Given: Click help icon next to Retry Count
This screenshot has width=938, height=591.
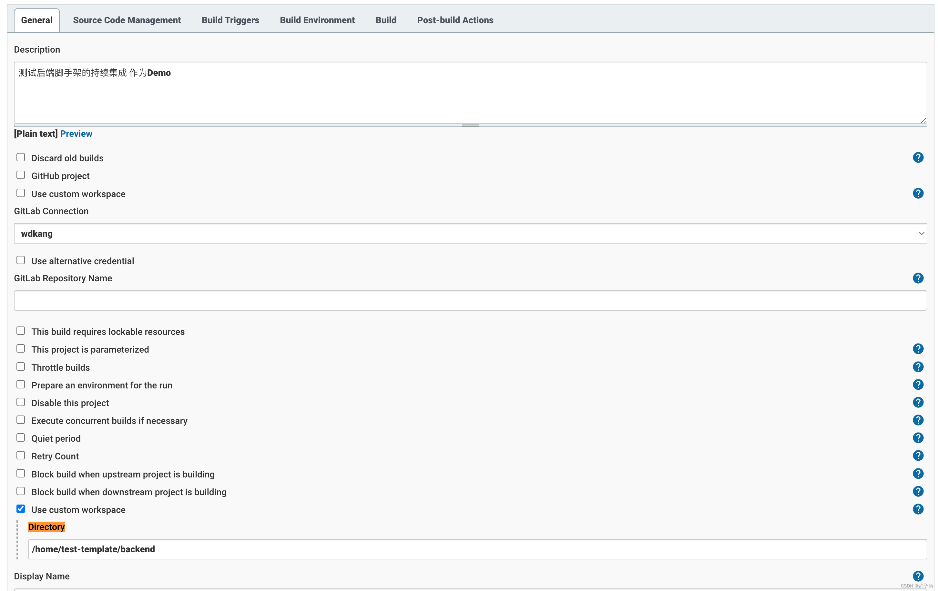Looking at the screenshot, I should 918,456.
